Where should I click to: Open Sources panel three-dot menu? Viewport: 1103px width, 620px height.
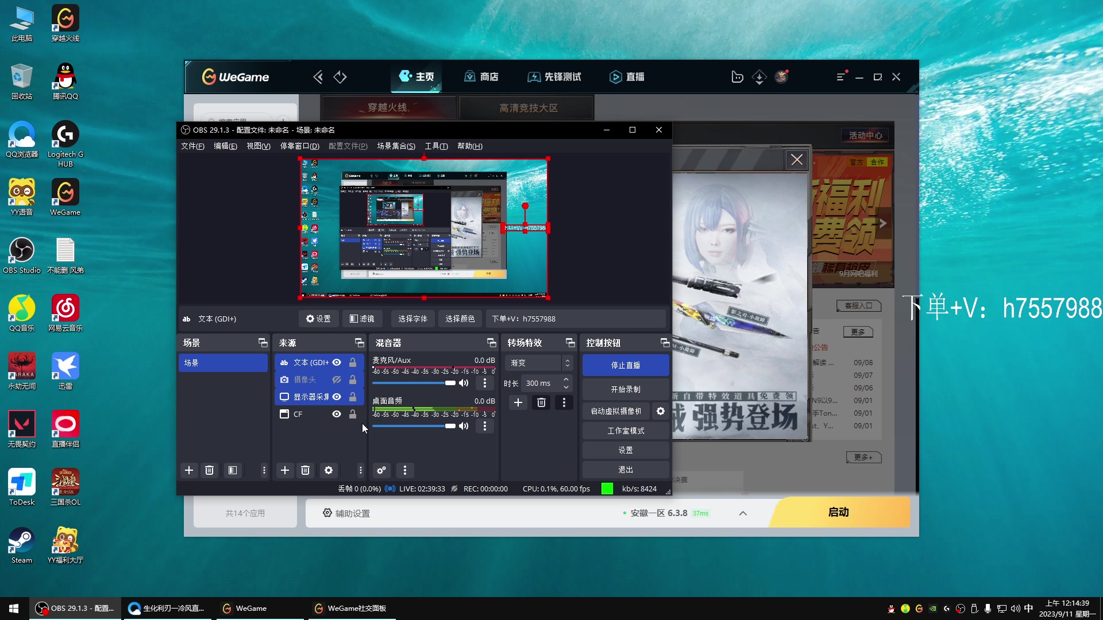coord(361,470)
